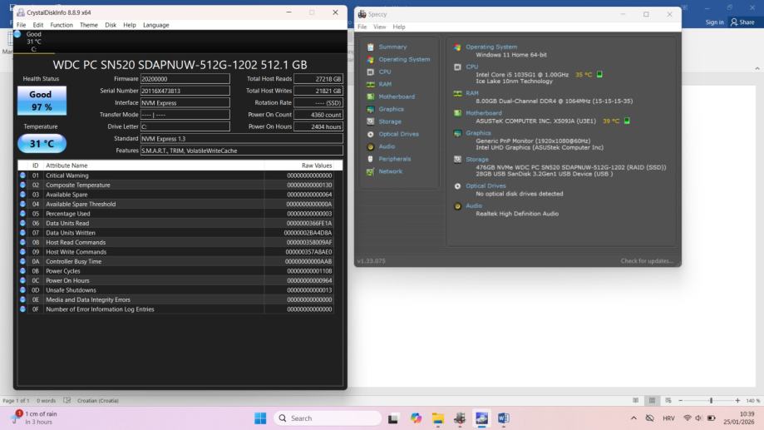Show hidden icons chevron in system tray
This screenshot has width=764, height=430.
pos(633,418)
